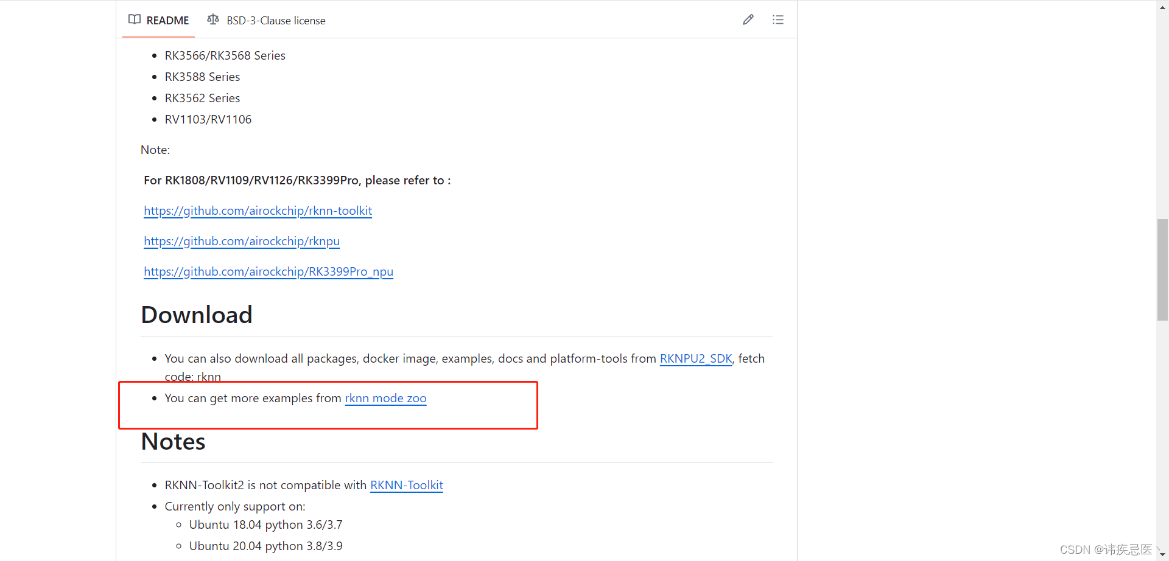Open the RKNN-Toolkit link under Notes

406,485
